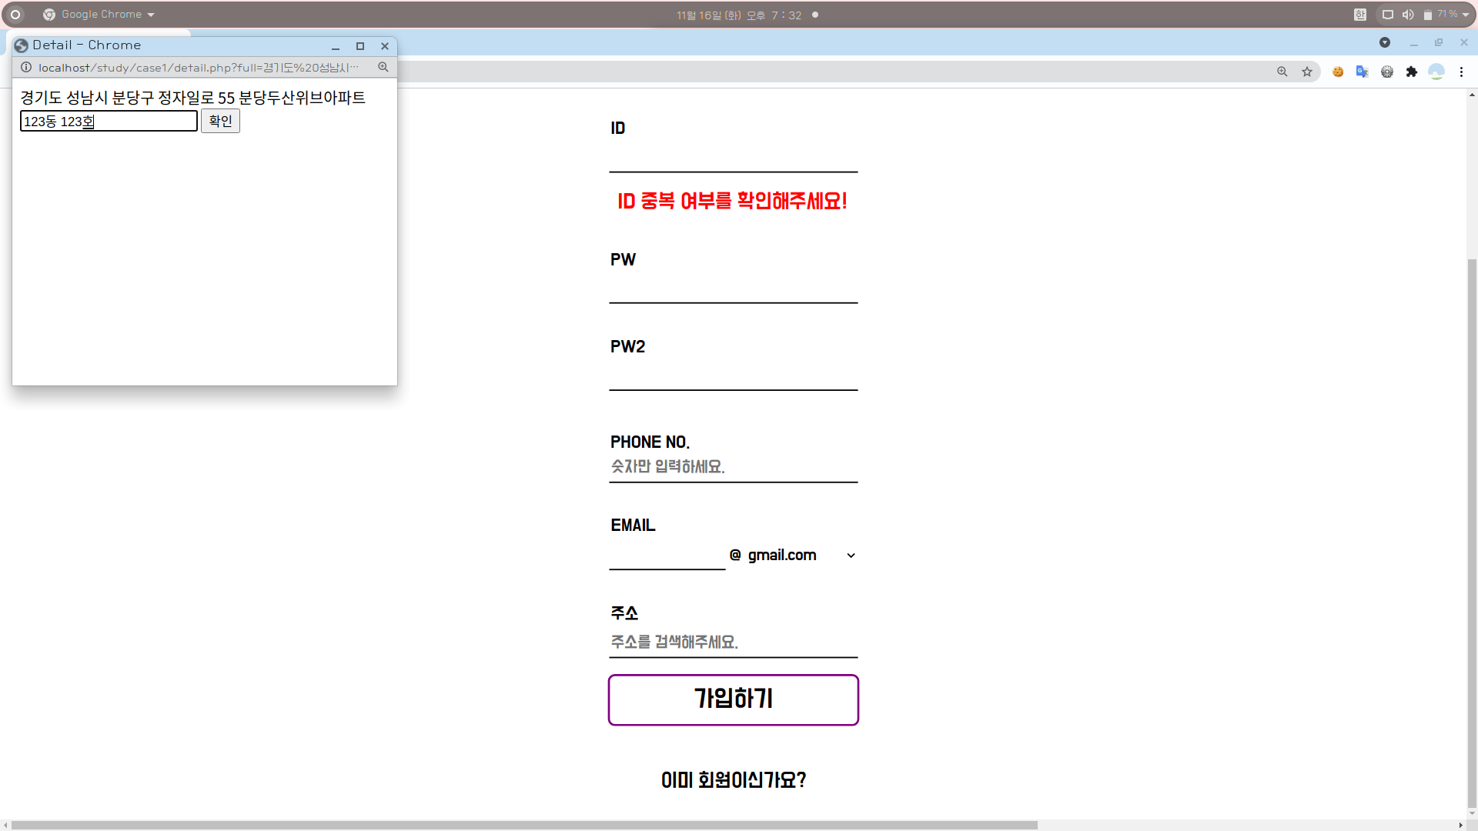Click the 가입하기 signup button

[733, 699]
